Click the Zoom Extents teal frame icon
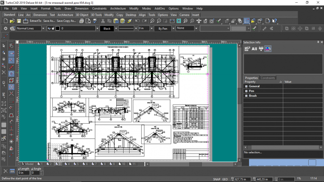Image resolution: width=324 pixels, height=182 pixels. click(179, 21)
